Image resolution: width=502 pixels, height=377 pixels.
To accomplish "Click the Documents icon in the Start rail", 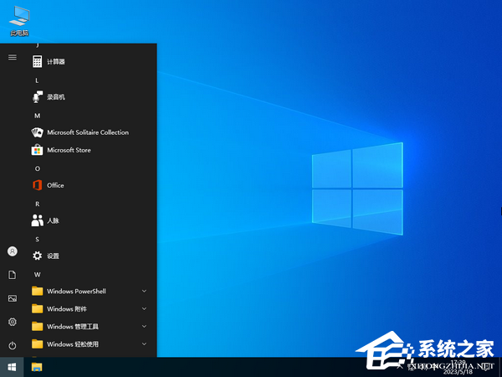I will click(x=13, y=275).
